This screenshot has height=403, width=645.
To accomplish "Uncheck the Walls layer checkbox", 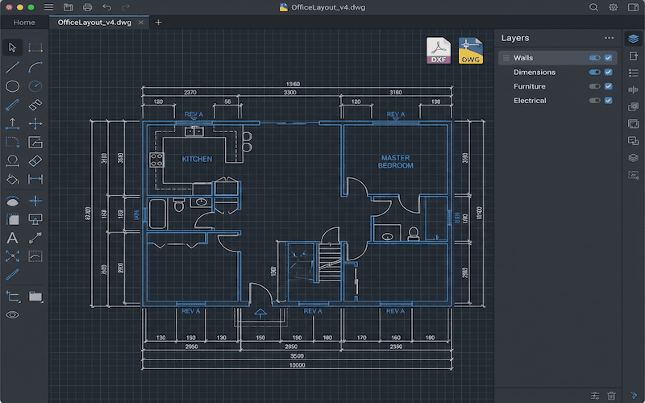I will click(609, 58).
